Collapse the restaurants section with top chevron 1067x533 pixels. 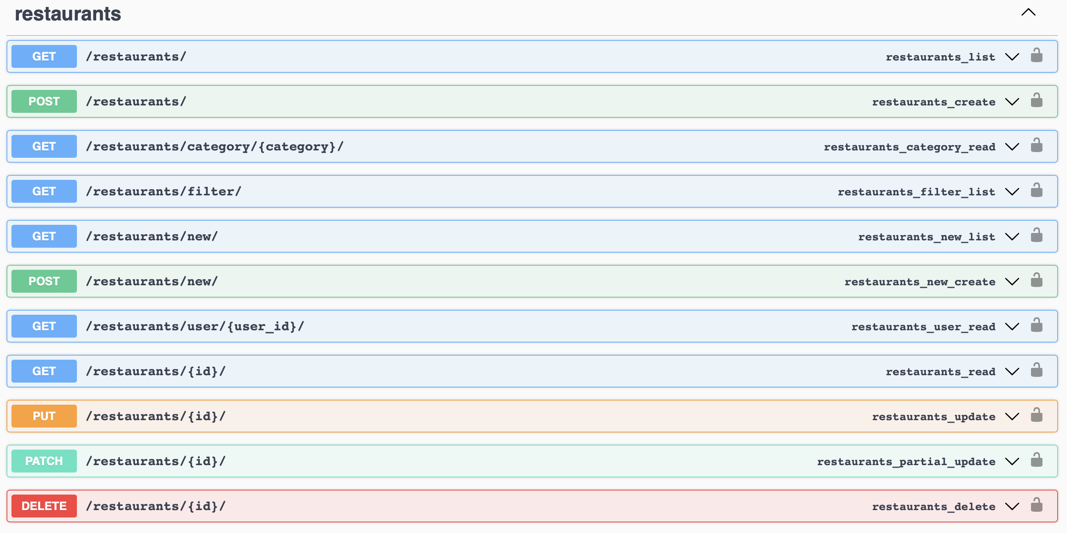coord(1028,12)
